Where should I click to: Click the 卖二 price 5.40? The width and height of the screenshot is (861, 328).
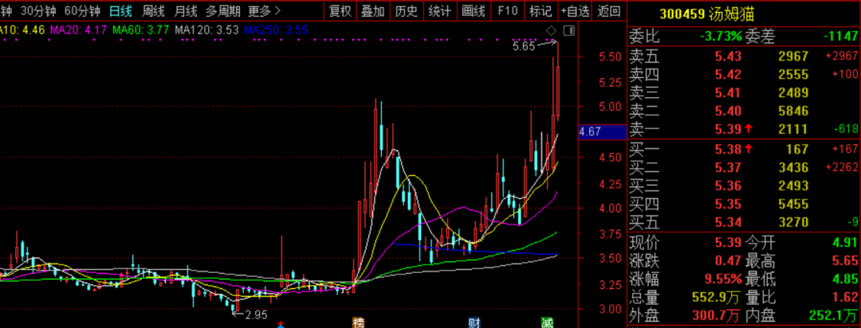point(728,111)
